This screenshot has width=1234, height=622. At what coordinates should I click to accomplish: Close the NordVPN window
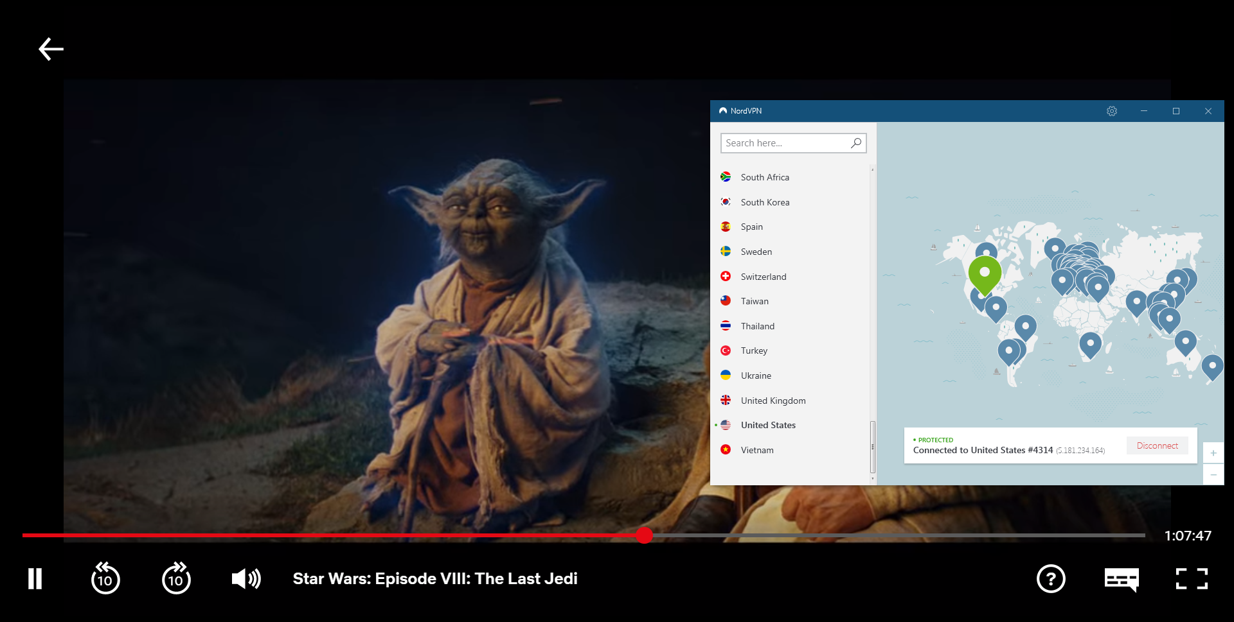coord(1208,111)
